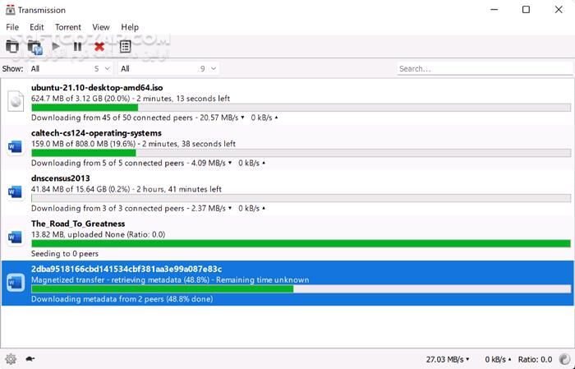Remove torrent using the red X icon
575x369 pixels.
pyautogui.click(x=99, y=47)
